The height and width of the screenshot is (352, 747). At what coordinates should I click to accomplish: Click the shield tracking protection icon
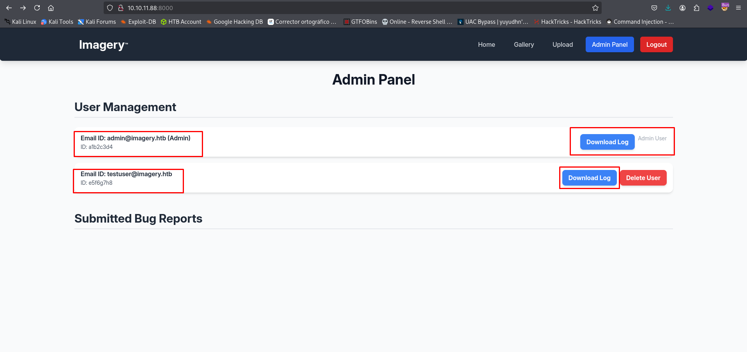(x=110, y=8)
